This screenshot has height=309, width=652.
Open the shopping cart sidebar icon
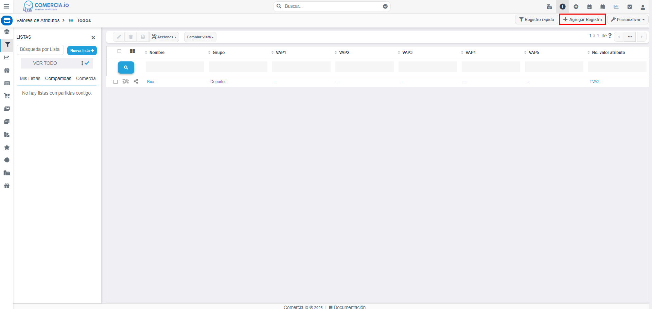(7, 96)
